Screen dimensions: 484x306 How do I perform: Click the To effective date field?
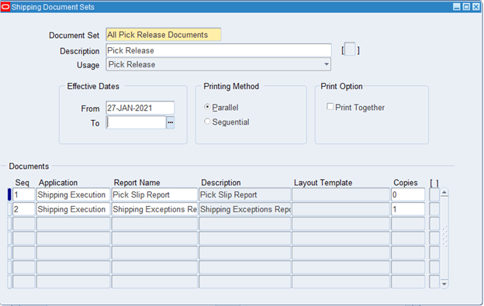(136, 122)
